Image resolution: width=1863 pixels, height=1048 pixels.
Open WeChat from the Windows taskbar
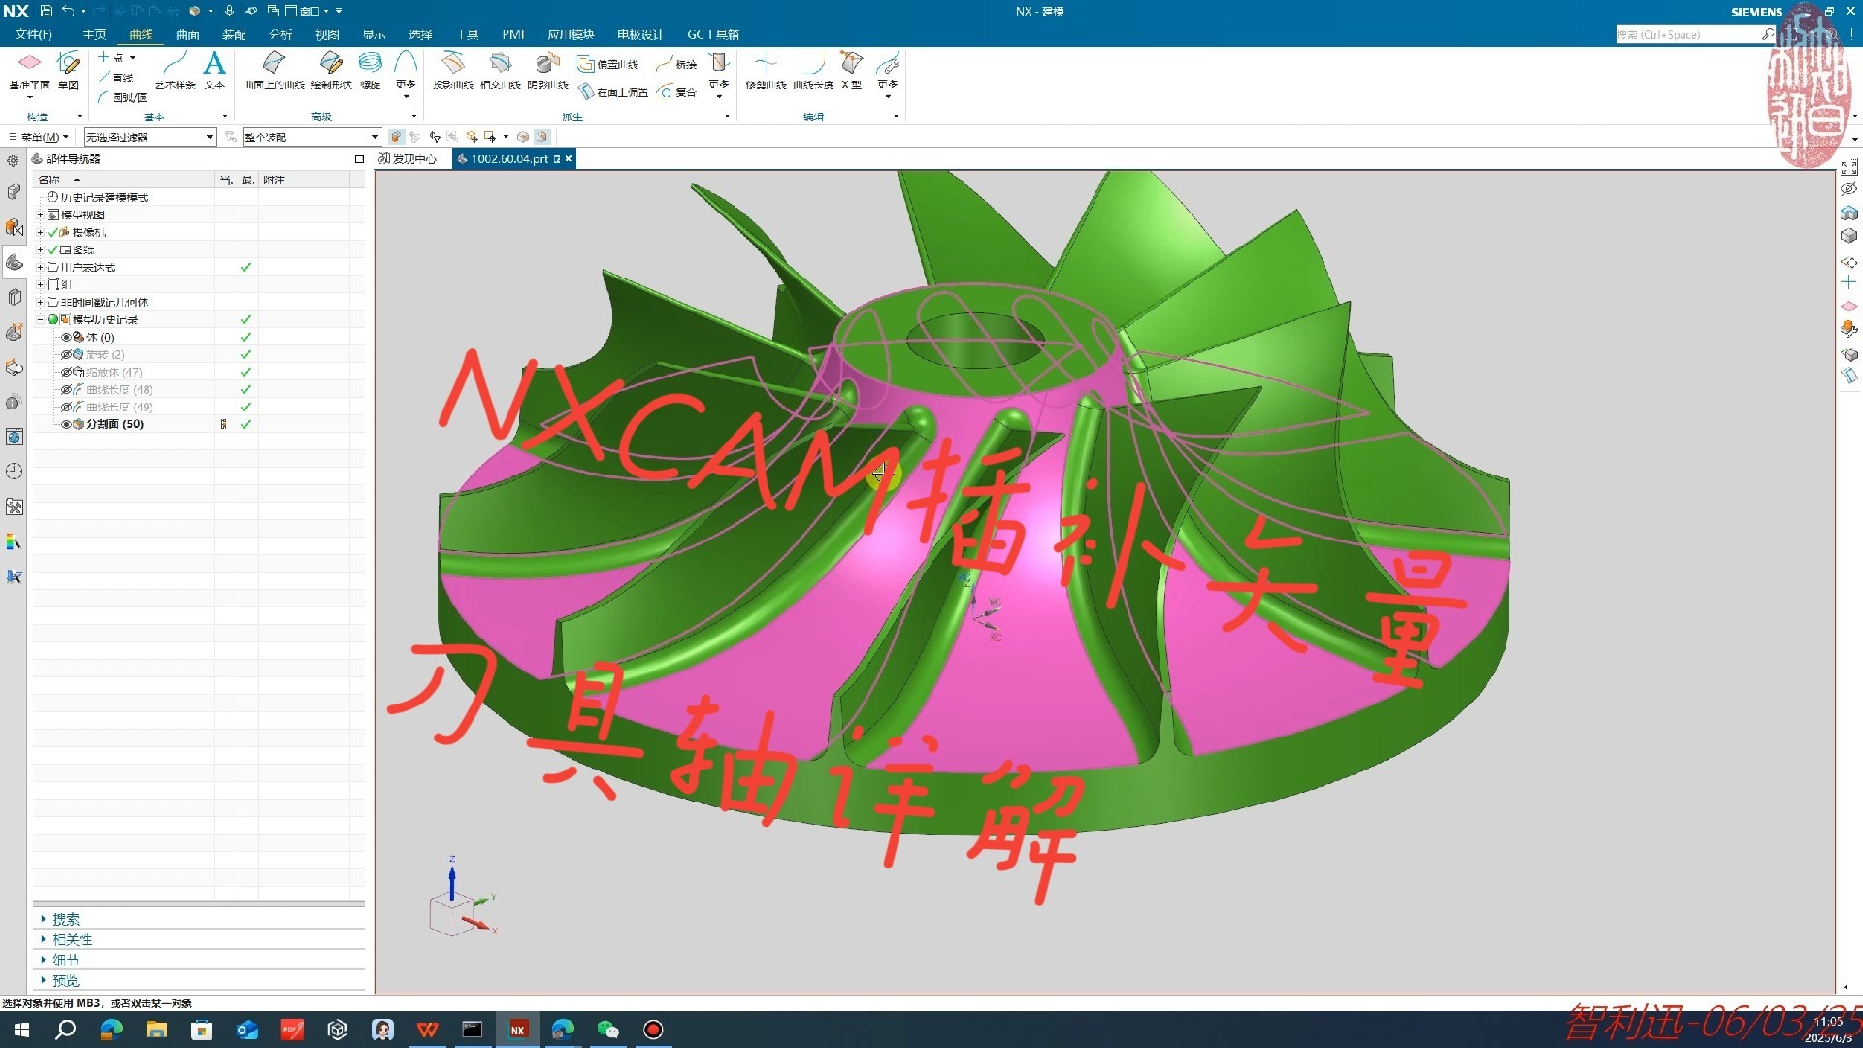pyautogui.click(x=607, y=1030)
